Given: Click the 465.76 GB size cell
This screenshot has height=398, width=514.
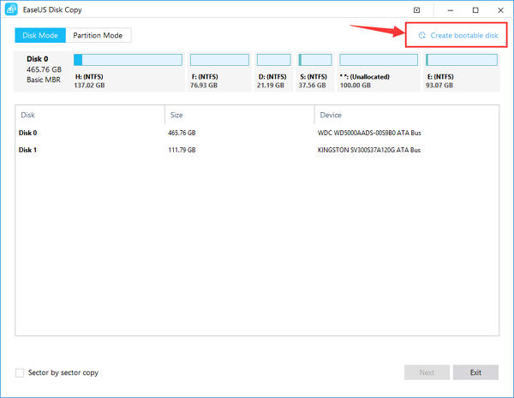Looking at the screenshot, I should (182, 133).
